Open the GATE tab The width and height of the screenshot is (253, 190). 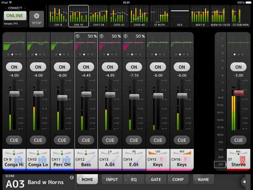coord(156,179)
